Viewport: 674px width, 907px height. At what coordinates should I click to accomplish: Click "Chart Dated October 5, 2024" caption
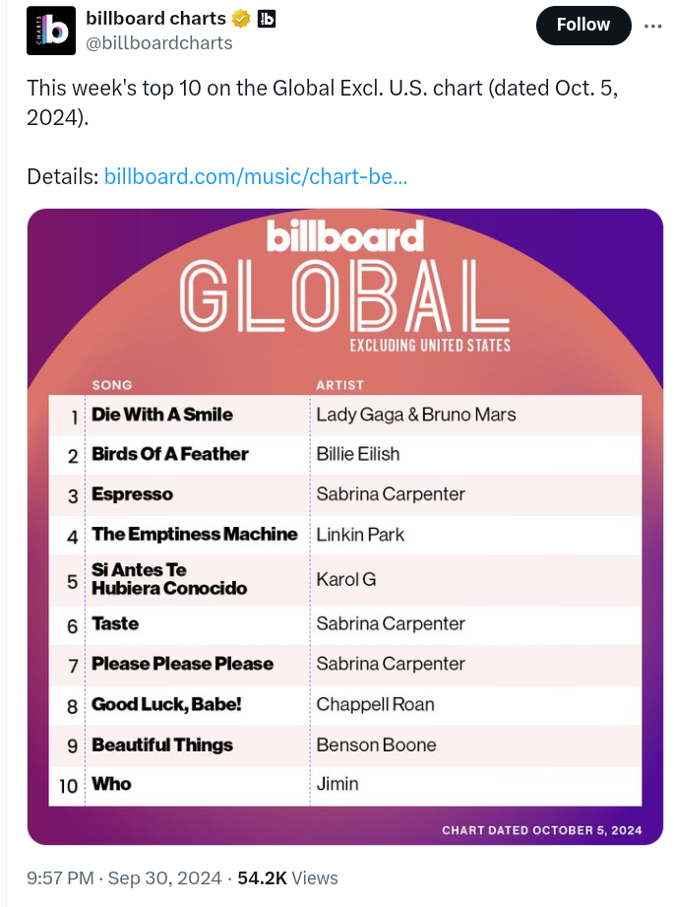[541, 830]
